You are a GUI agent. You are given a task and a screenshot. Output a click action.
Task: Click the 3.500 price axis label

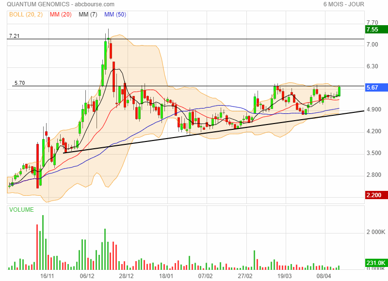tap(374, 153)
